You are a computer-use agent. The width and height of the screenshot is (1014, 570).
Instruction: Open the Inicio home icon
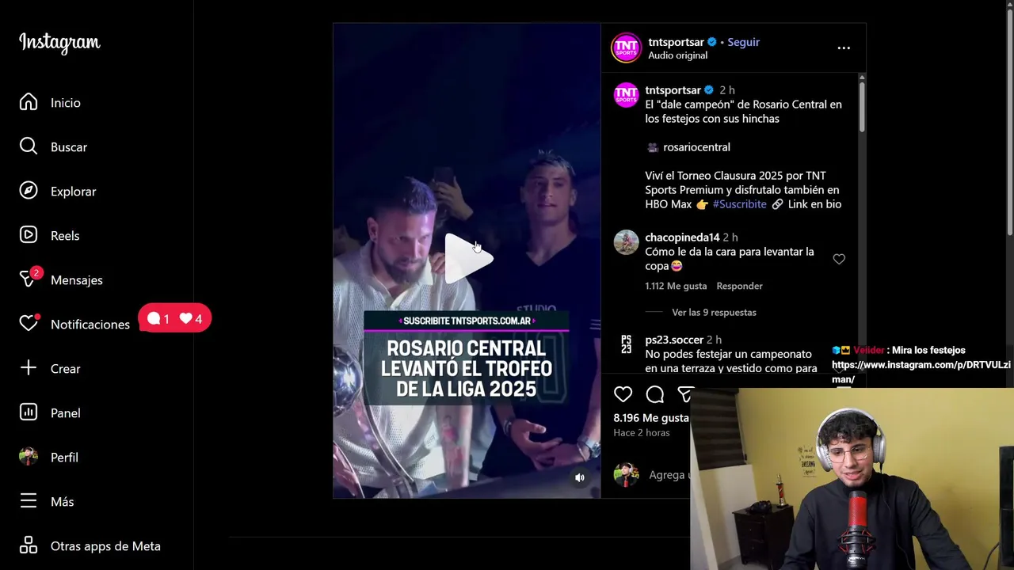pos(29,102)
